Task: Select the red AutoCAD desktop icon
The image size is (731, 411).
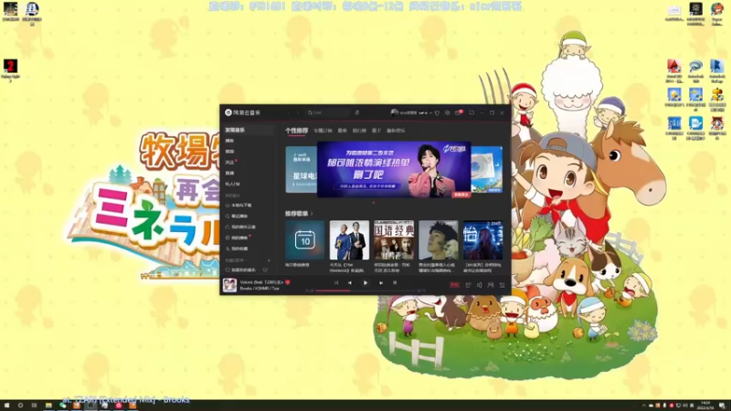Action: point(674,71)
